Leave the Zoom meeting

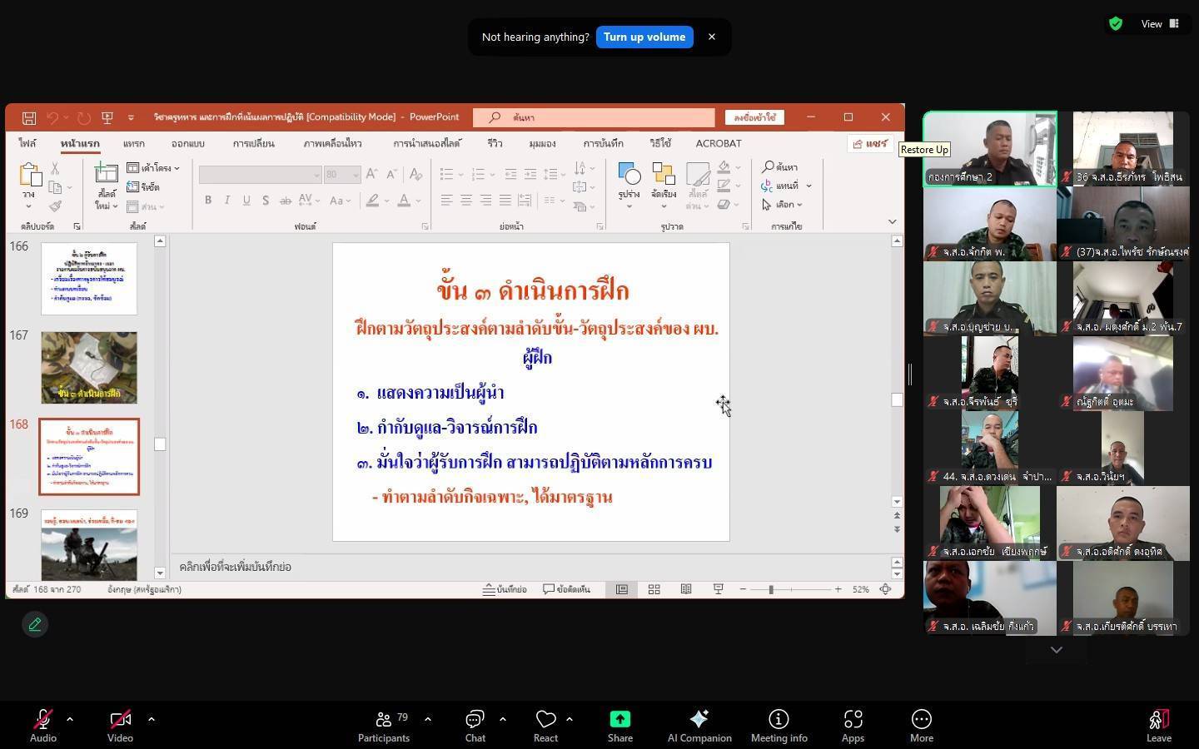point(1158,724)
